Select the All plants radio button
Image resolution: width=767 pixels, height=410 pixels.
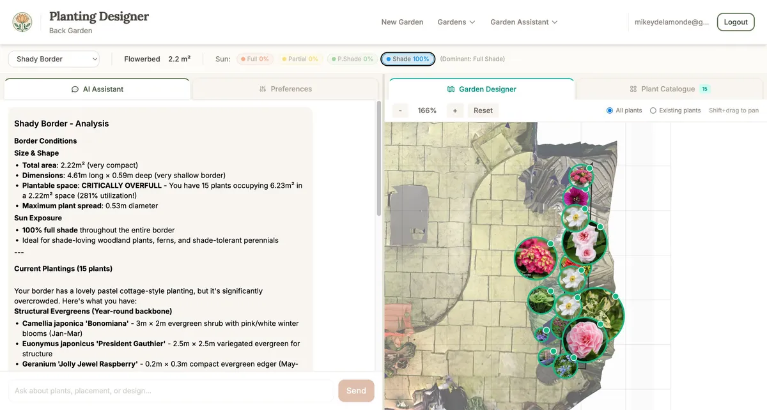click(610, 110)
